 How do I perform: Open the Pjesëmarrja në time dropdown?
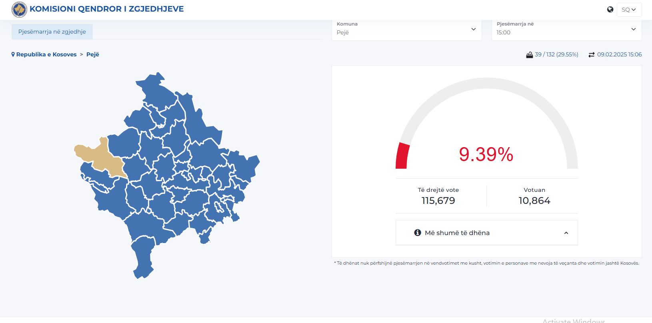[x=566, y=29]
